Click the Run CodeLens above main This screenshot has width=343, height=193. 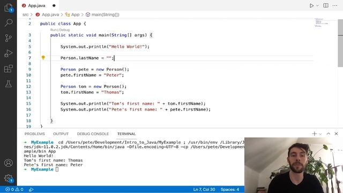(53, 30)
